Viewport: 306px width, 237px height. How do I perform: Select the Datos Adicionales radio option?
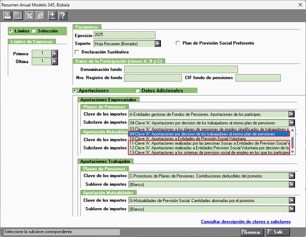tap(138, 91)
